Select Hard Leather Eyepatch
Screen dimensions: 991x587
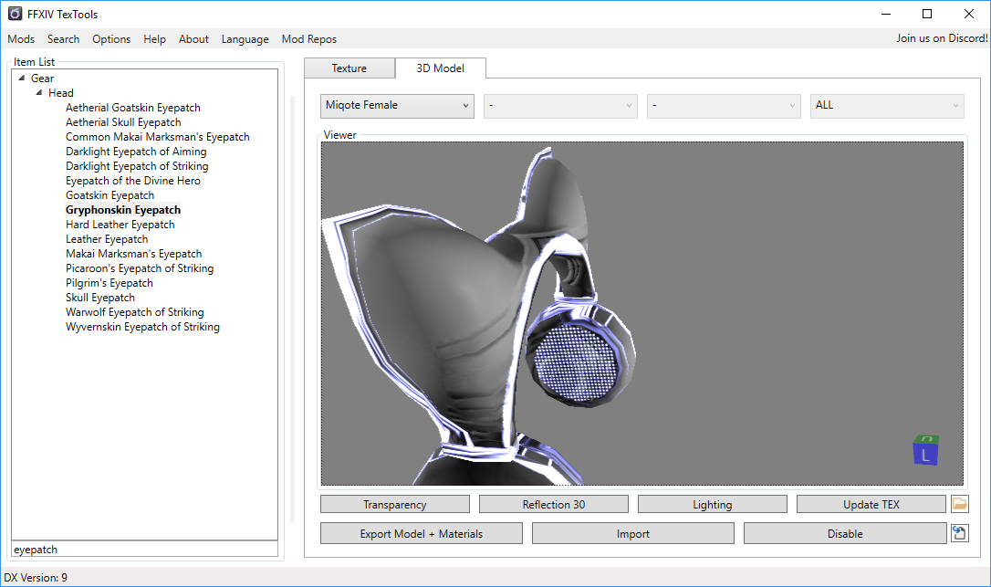coord(120,224)
